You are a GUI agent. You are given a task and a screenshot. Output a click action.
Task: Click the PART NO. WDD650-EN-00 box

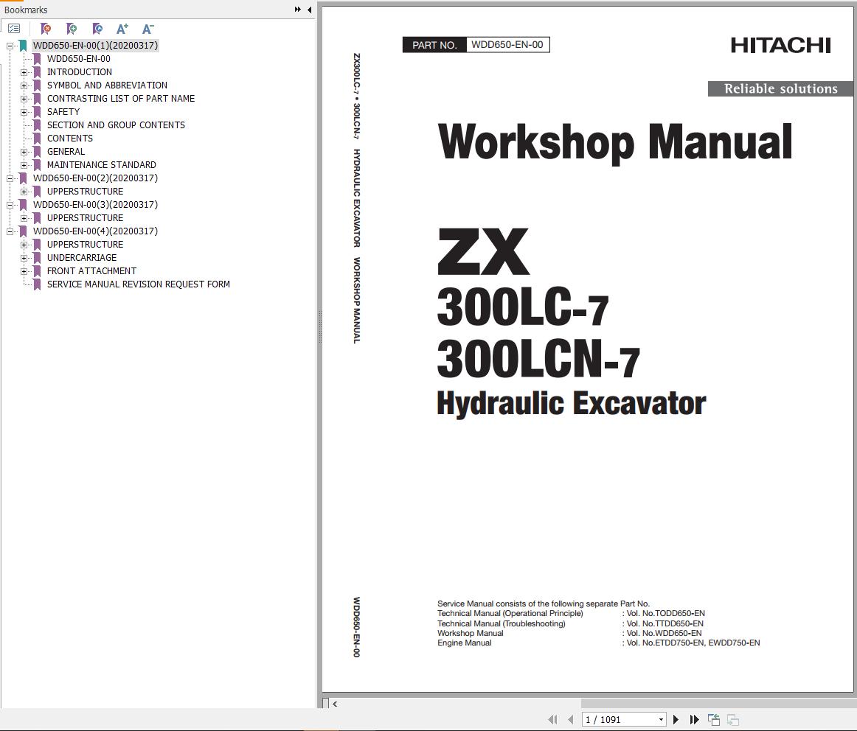[476, 45]
